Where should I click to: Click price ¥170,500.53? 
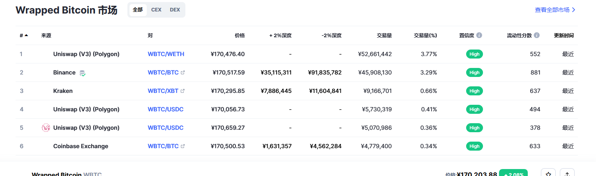(228, 146)
